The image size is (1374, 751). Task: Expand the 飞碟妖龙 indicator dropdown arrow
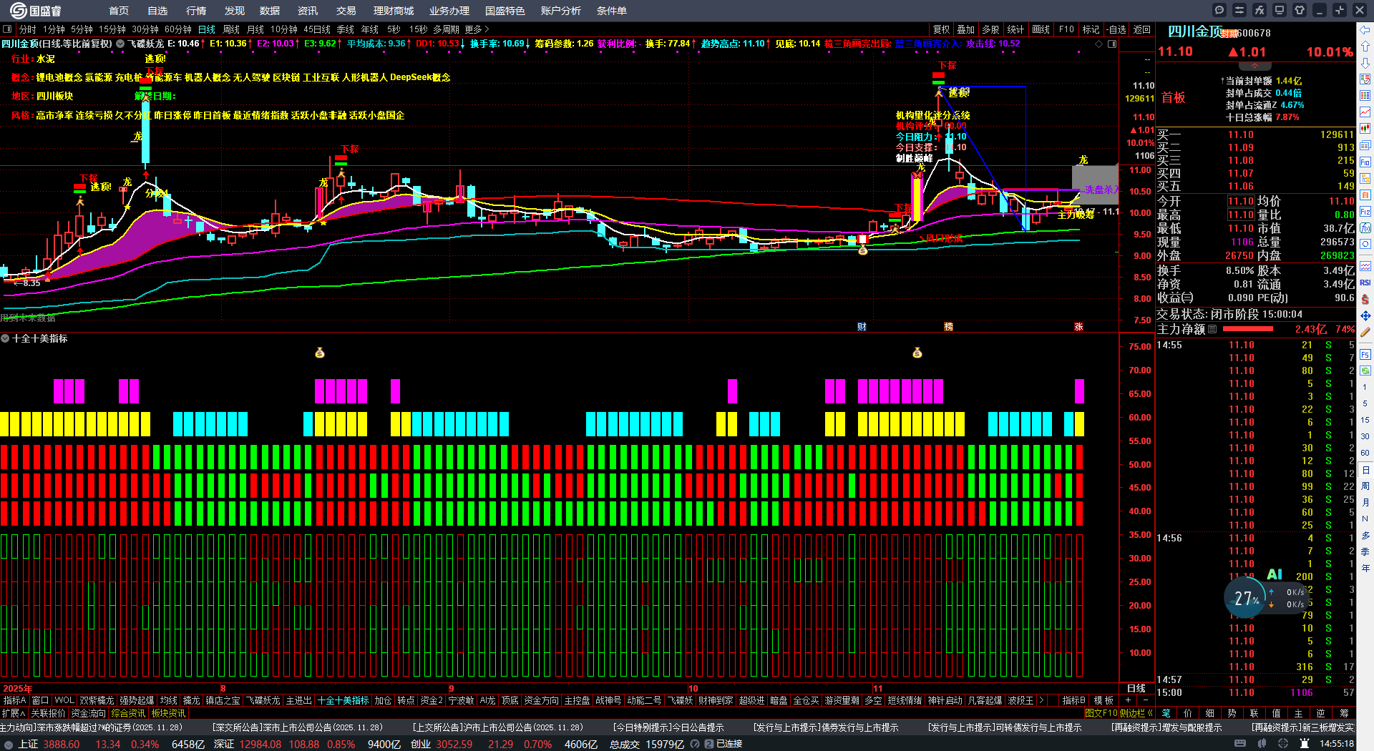click(x=120, y=44)
